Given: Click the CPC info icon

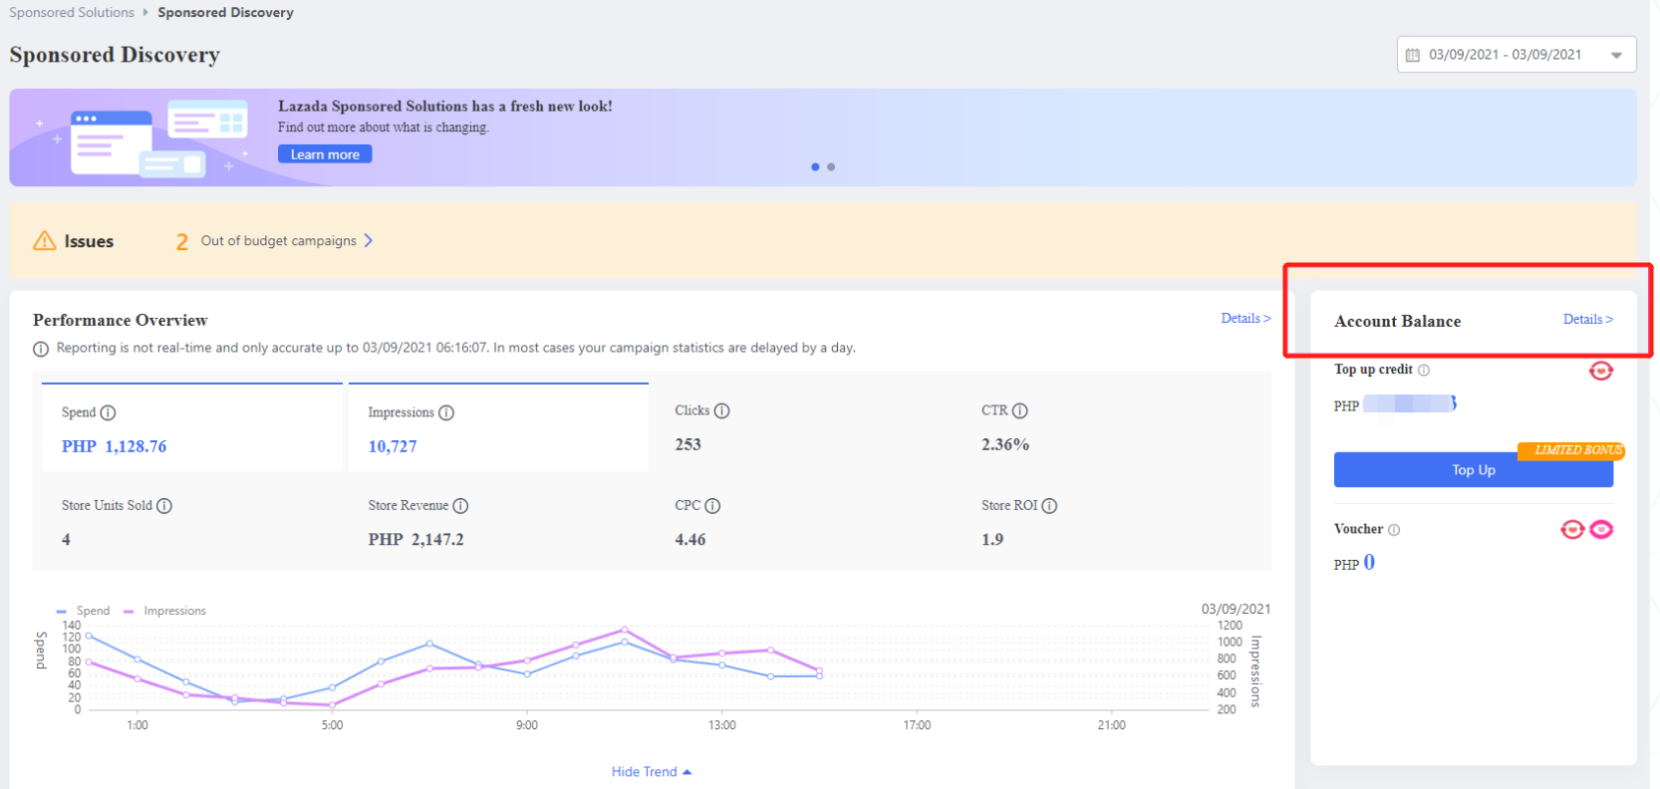Looking at the screenshot, I should point(712,506).
